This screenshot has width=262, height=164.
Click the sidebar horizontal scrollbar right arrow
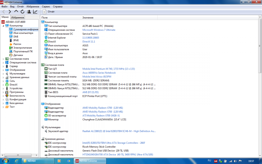[37, 155]
